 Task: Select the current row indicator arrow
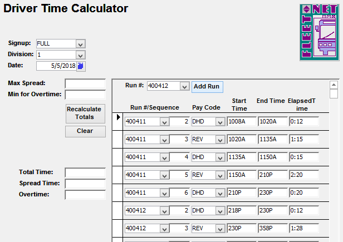click(x=118, y=117)
